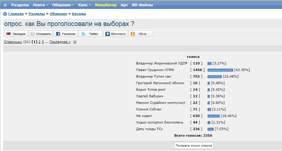Click the 43.35% result bar for Грудинин

(x=220, y=70)
